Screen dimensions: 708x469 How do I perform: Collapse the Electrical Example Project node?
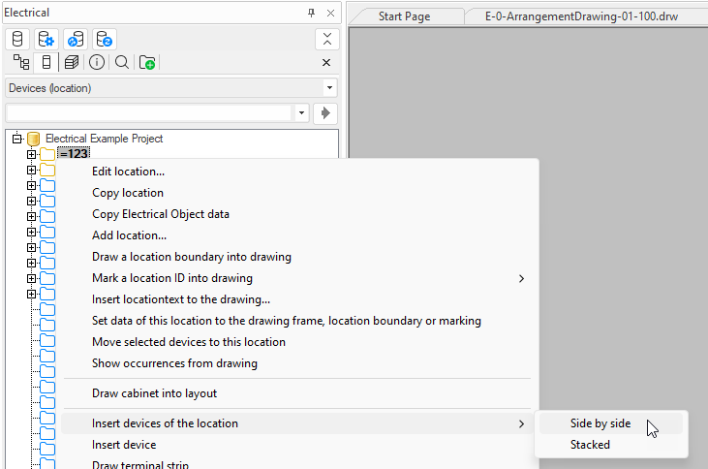pos(17,139)
